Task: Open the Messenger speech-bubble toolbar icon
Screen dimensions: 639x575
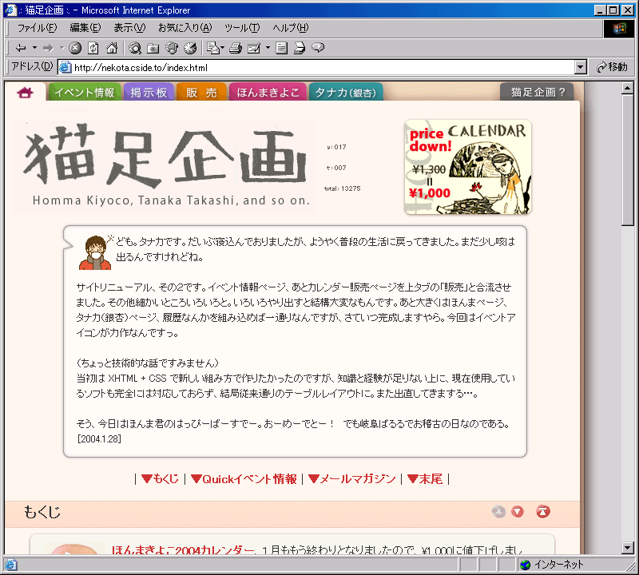Action: [318, 48]
